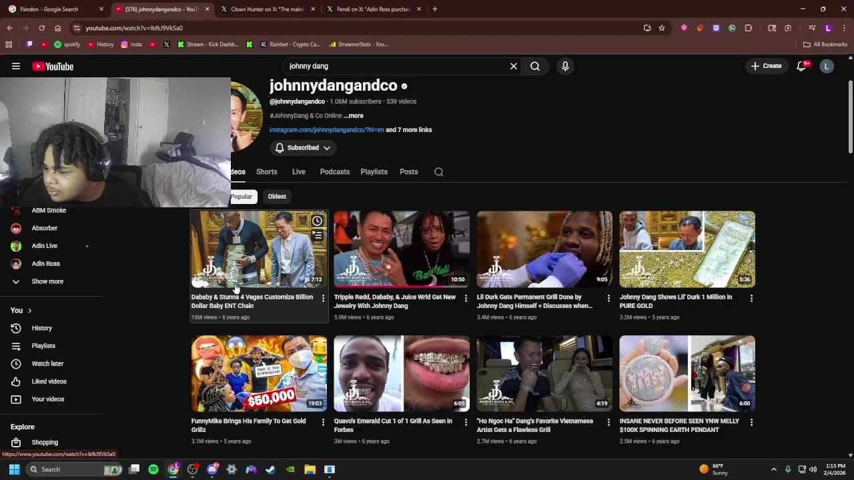The width and height of the screenshot is (854, 480).
Task: Search within the channel using magnifier icon
Action: (x=439, y=172)
